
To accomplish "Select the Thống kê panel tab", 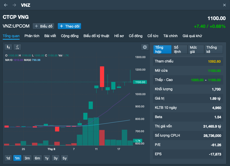I will point(214,49).
